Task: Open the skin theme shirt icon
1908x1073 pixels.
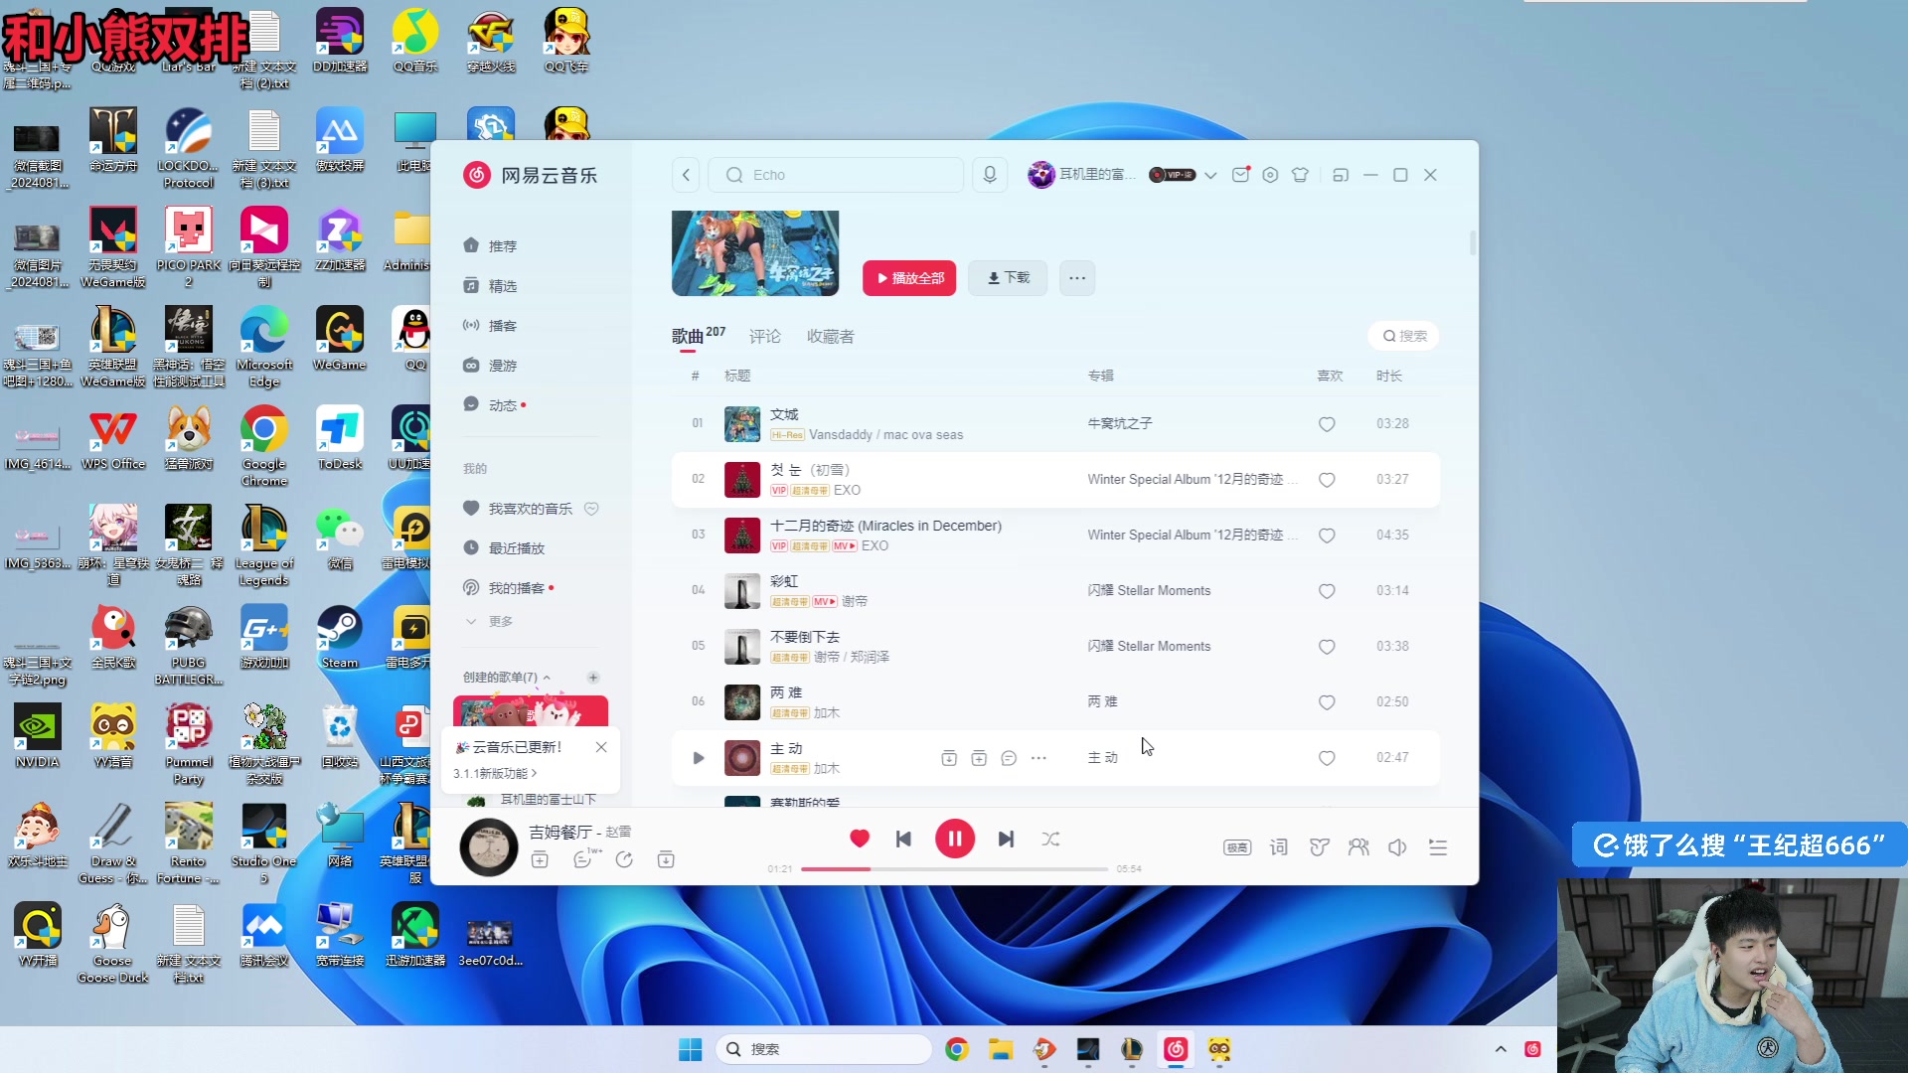Action: [1300, 175]
